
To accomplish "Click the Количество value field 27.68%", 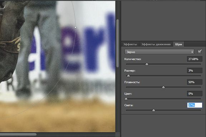I will (x=195, y=59).
